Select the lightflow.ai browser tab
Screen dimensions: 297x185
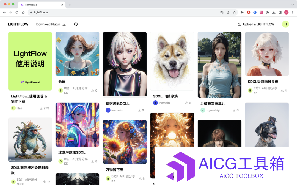42,5
